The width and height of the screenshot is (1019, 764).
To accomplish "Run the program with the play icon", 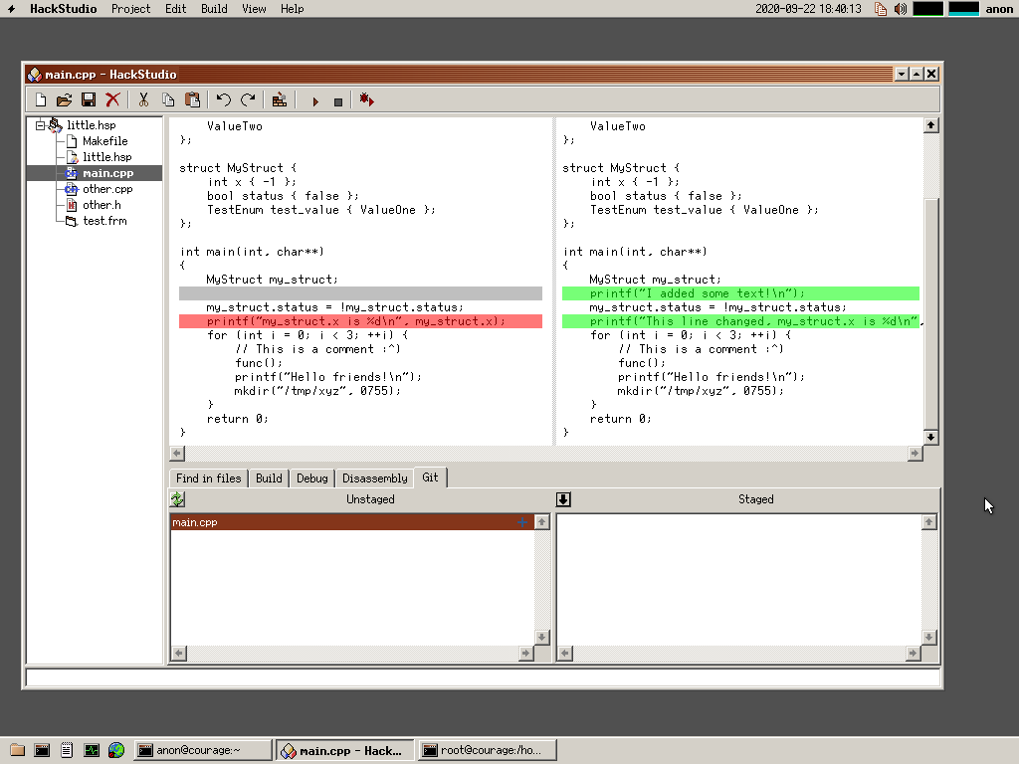I will pyautogui.click(x=315, y=101).
